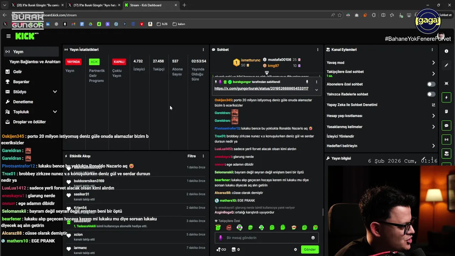
Task: Click username Oskijen345 in Sohbet panel
Action: (x=223, y=100)
